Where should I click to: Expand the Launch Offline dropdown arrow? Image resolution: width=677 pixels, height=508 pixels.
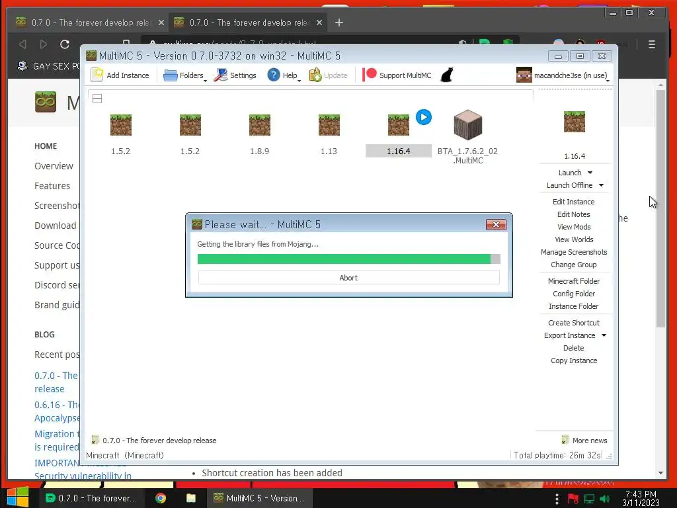coord(601,185)
